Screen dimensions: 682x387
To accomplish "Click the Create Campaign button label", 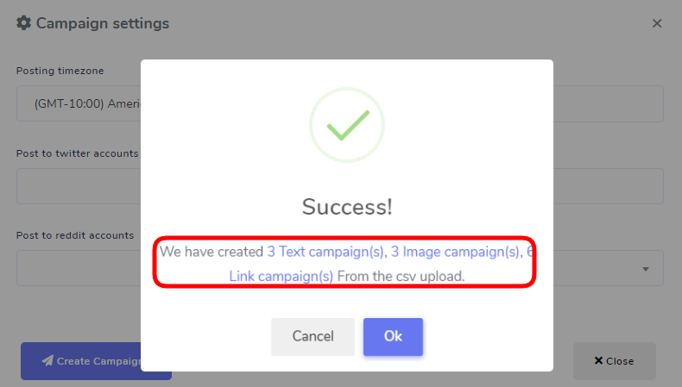I will (x=99, y=361).
